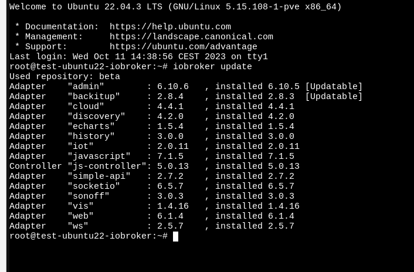
Task: Click the "Used repository: beta" line
Action: [65, 77]
